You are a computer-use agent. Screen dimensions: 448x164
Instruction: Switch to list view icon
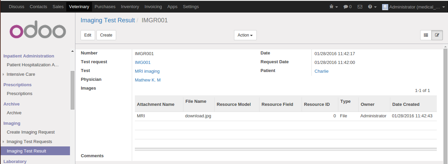(x=426, y=35)
